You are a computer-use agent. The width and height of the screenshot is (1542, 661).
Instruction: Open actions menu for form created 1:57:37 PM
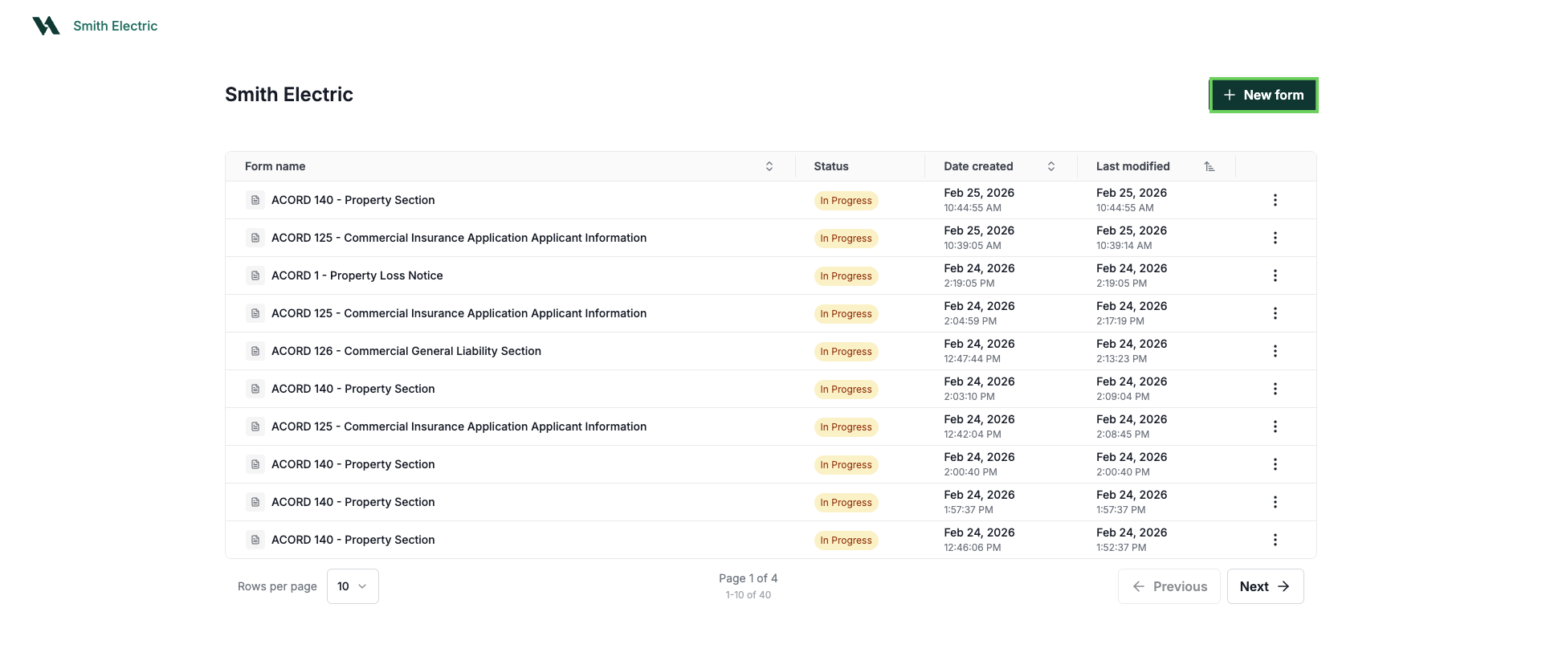tap(1275, 502)
